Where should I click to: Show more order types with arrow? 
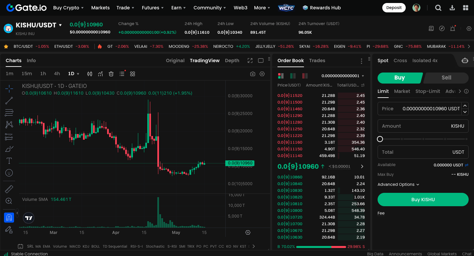click(x=460, y=91)
